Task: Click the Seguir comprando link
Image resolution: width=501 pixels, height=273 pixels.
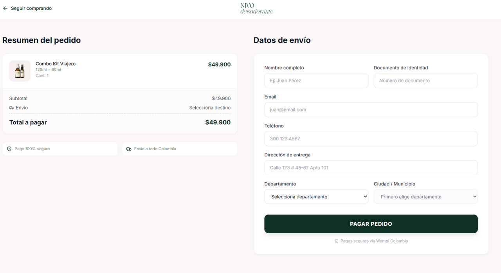Action: point(31,8)
